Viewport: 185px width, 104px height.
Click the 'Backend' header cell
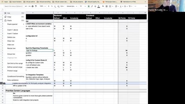(58, 15)
